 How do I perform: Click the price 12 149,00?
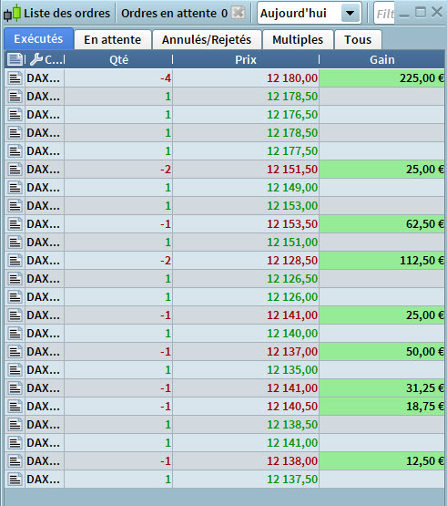point(292,188)
